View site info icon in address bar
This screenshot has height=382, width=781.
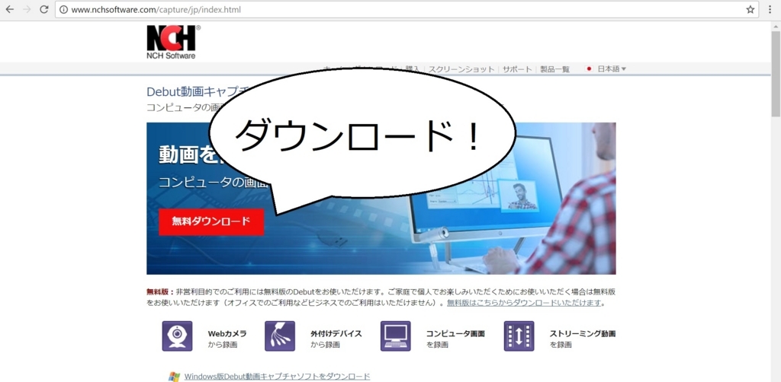coord(63,9)
